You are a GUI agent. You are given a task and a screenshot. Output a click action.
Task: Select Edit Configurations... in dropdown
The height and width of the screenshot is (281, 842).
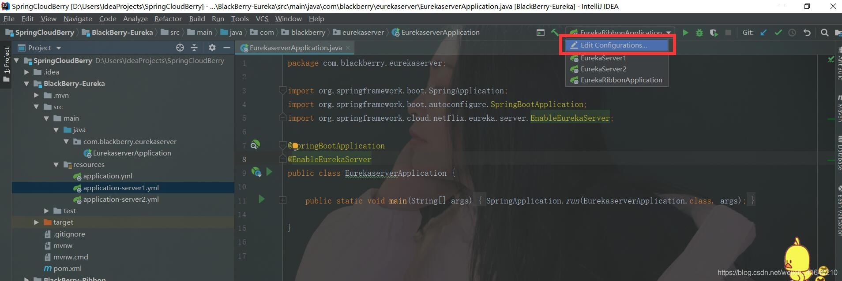coord(617,45)
